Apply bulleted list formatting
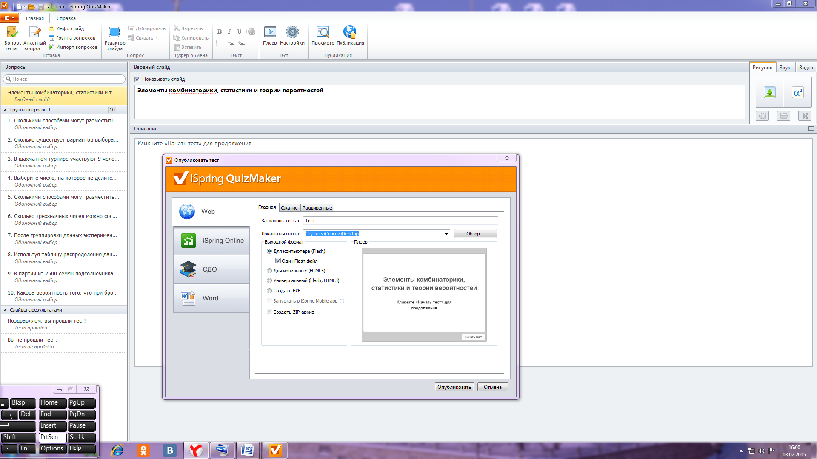 220,43
